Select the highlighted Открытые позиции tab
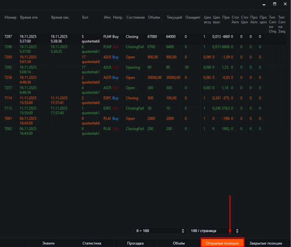 point(222,243)
